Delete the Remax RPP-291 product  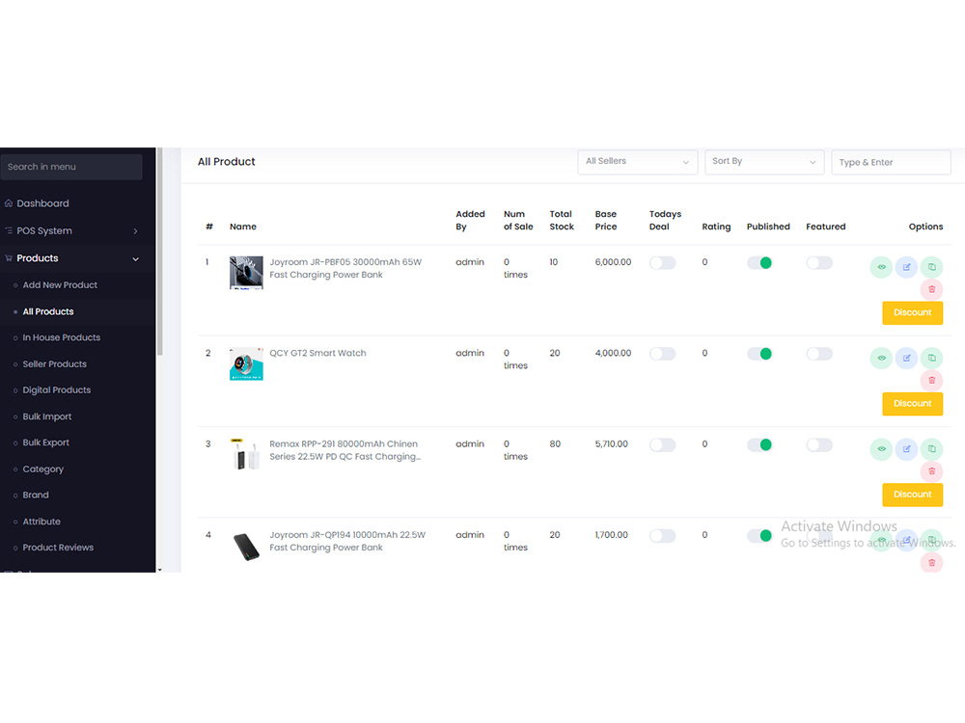tap(932, 471)
